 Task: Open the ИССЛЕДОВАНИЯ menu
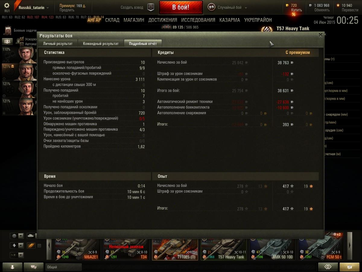click(198, 20)
